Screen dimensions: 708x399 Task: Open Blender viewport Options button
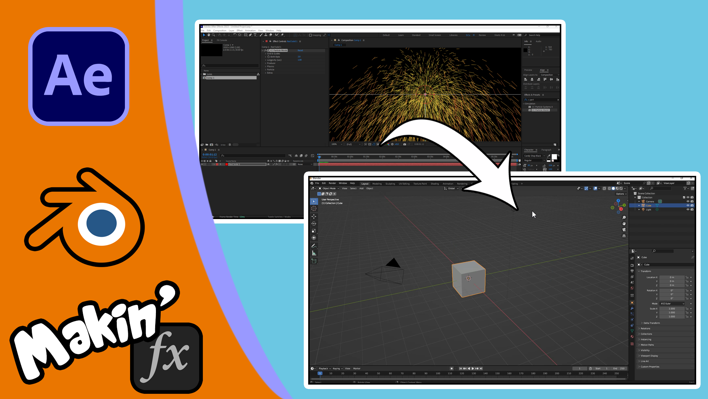621,194
